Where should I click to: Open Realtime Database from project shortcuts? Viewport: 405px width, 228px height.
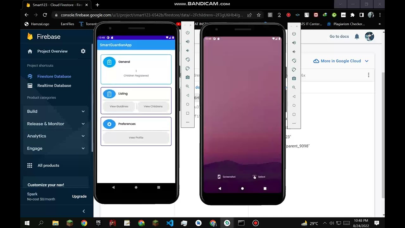pyautogui.click(x=54, y=85)
